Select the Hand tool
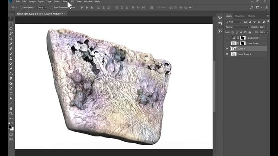Image resolution: width=278 pixels, height=156 pixels. click(x=11, y=108)
